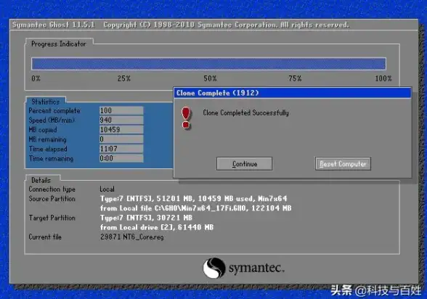Image resolution: width=427 pixels, height=299 pixels.
Task: Click the 'from Local drive [2], 61440 MB' line
Action: pos(157,227)
